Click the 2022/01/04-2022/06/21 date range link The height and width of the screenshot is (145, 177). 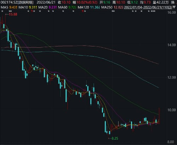pyautogui.click(x=143, y=7)
